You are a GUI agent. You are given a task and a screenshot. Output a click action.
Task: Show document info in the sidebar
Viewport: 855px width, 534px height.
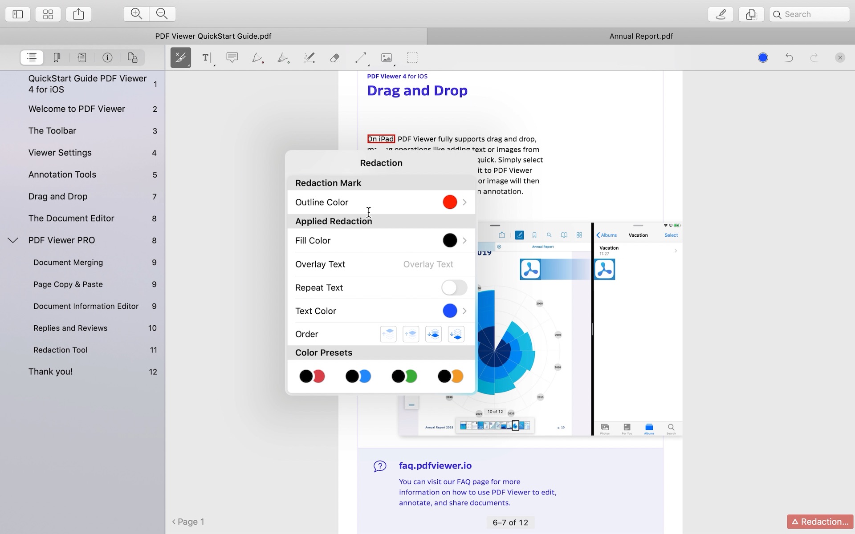click(107, 57)
